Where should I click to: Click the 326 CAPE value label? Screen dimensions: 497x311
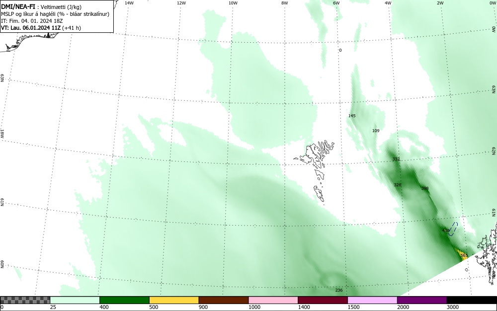(398, 185)
